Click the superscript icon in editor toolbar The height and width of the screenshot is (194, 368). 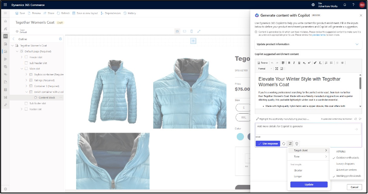point(309,63)
